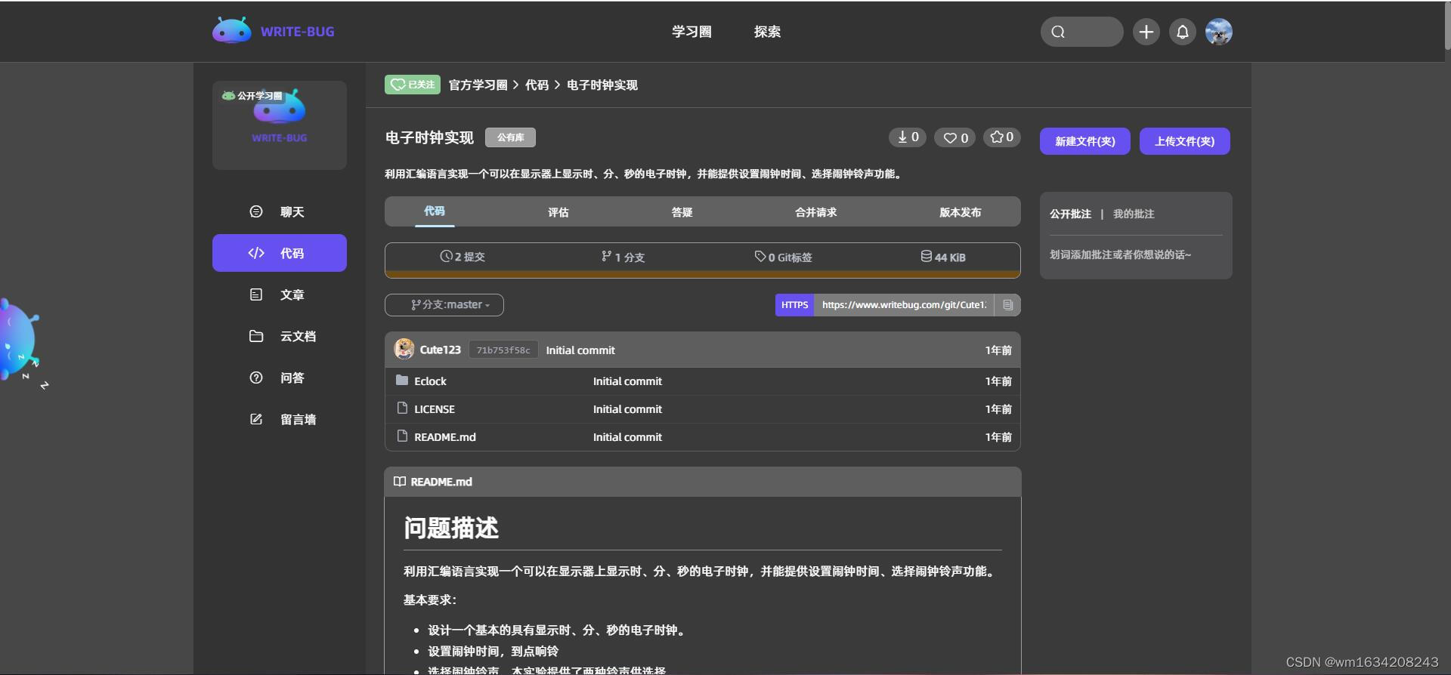Click the README.md row file icon
1451x675 pixels.
click(x=402, y=436)
